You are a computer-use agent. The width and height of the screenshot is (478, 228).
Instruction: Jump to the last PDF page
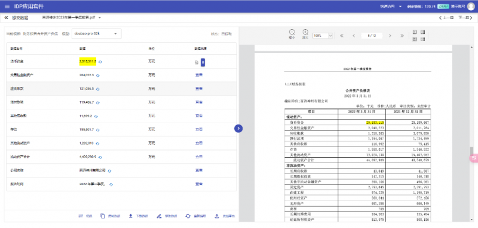402,36
